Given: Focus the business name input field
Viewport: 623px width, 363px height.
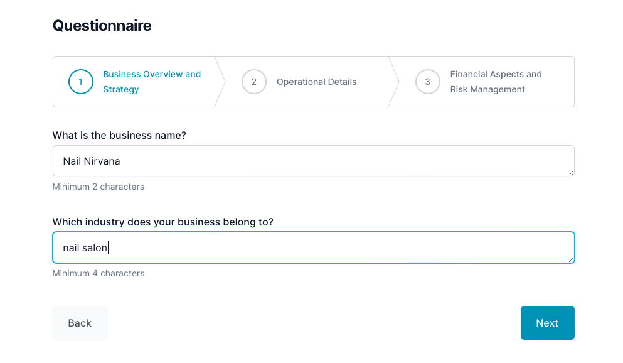Looking at the screenshot, I should coord(314,161).
